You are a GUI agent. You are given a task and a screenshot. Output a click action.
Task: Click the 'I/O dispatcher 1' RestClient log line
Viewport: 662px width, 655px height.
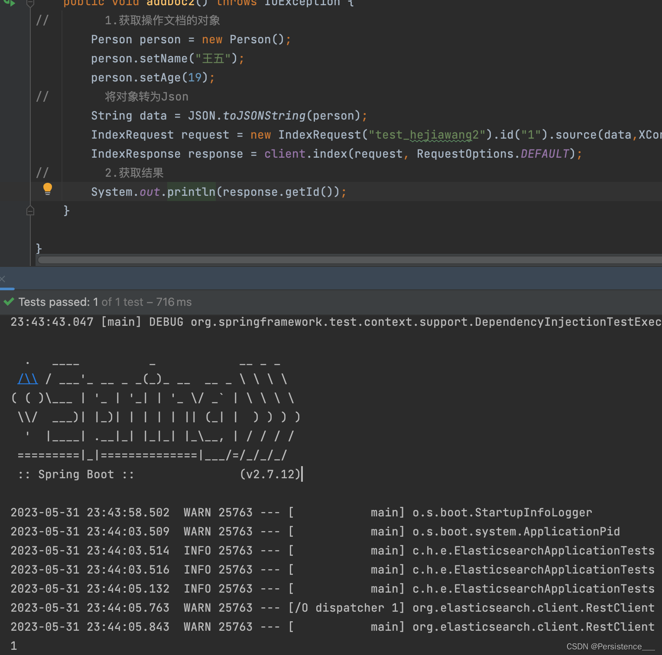333,608
